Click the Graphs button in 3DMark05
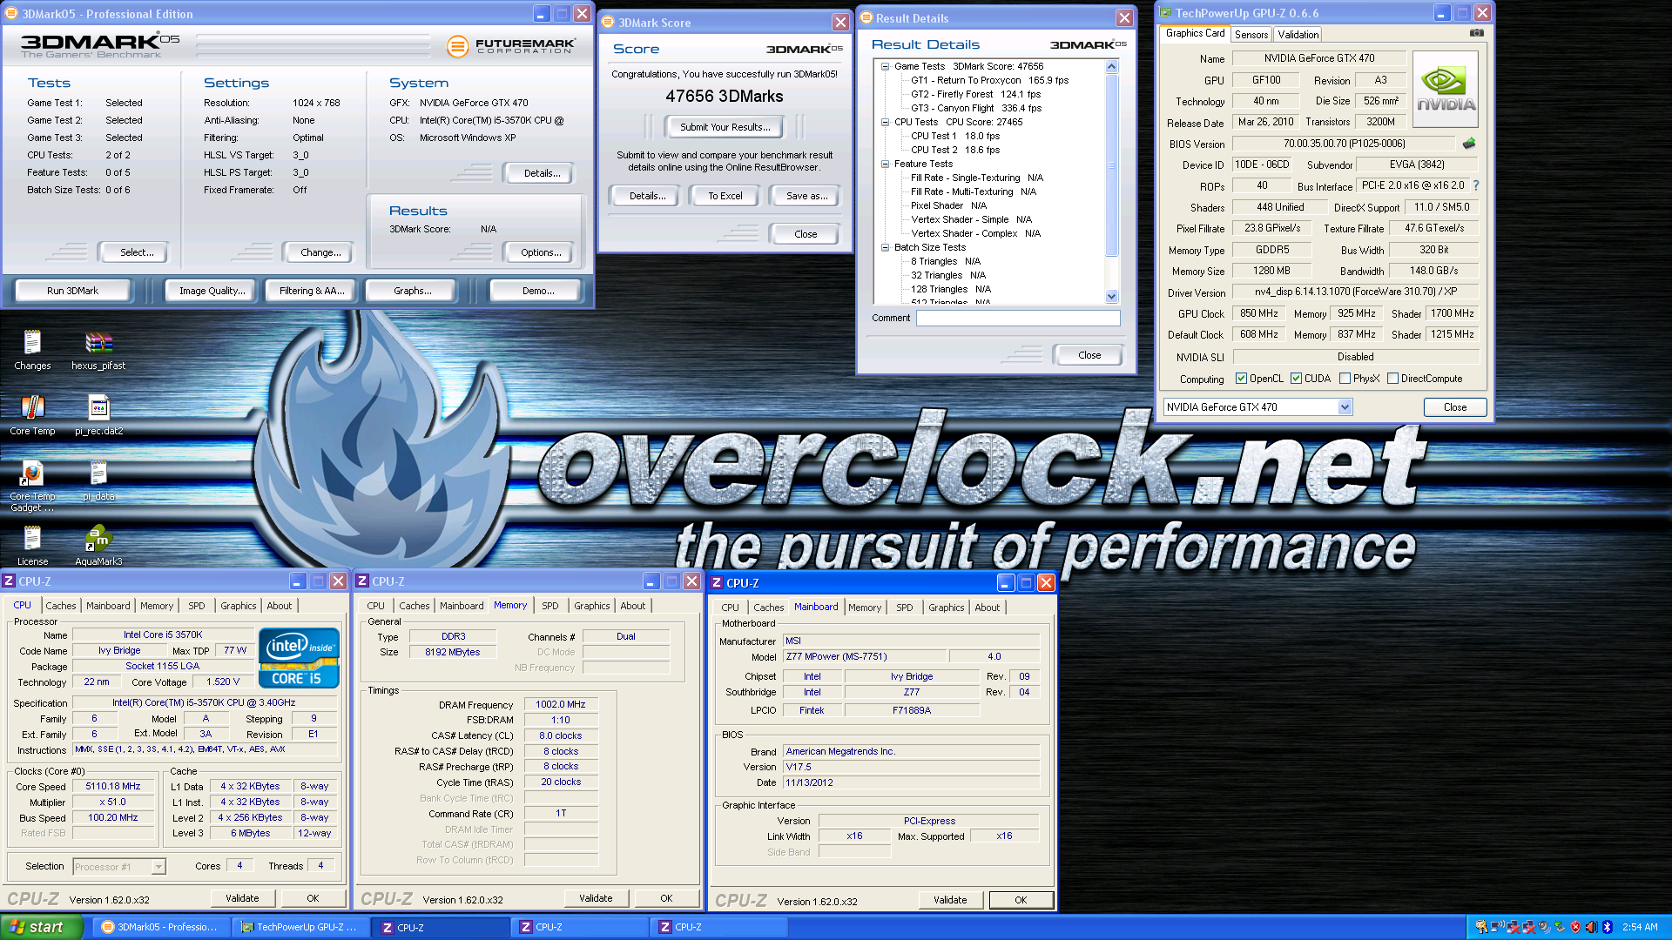 click(x=412, y=291)
